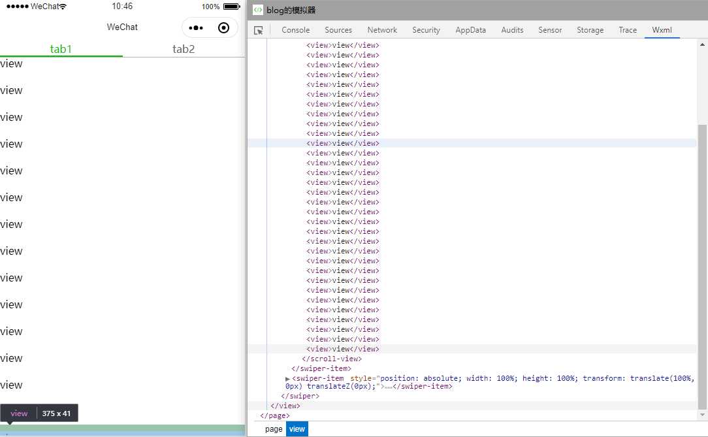708x437 pixels.
Task: Select the closing </swiper> tag line
Action: coord(300,396)
